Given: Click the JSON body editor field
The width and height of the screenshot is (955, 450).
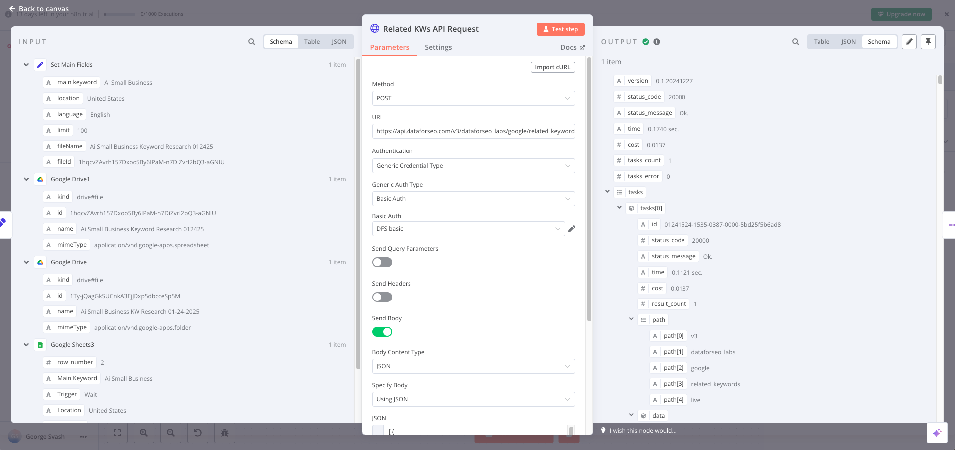Looking at the screenshot, I should click(x=473, y=430).
